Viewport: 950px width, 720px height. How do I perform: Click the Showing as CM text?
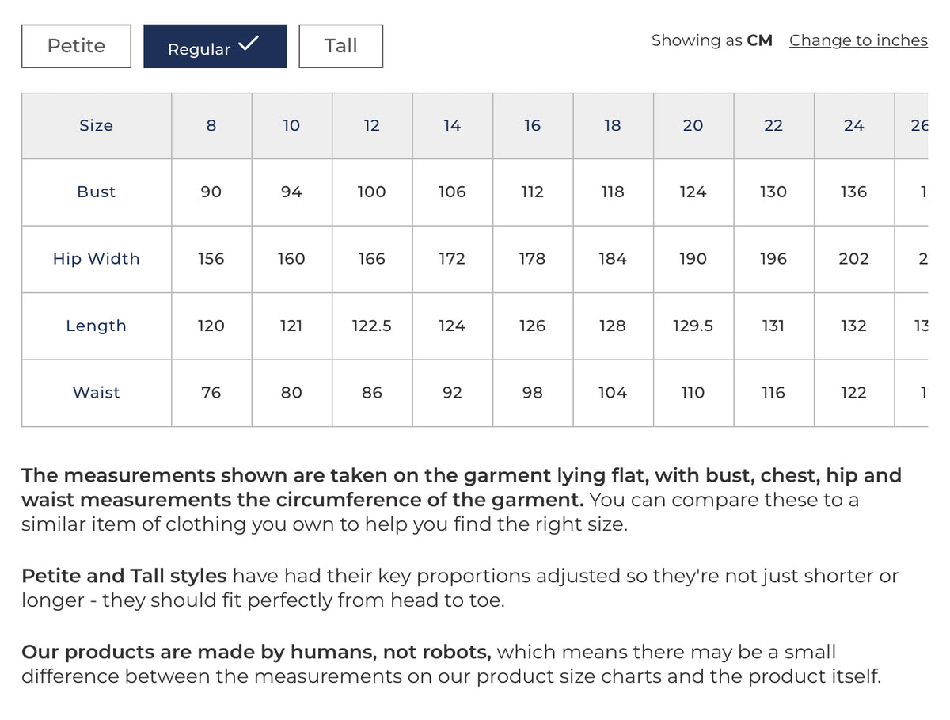pos(712,40)
